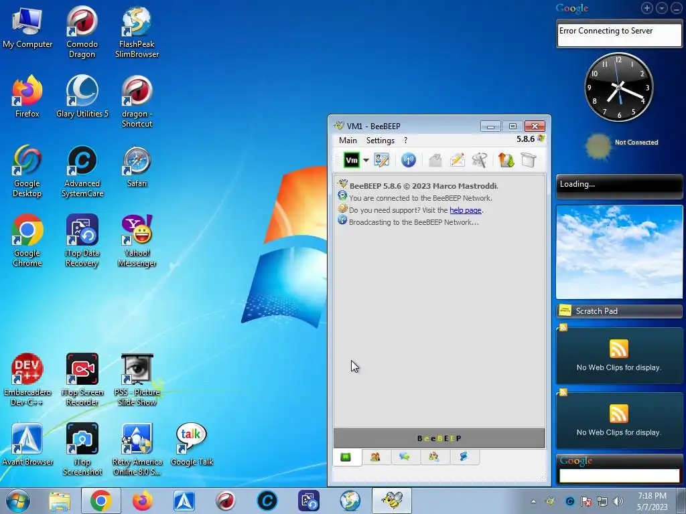This screenshot has width=686, height=514.
Task: Switch to the groups tab in BeeBEEP
Action: point(434,457)
